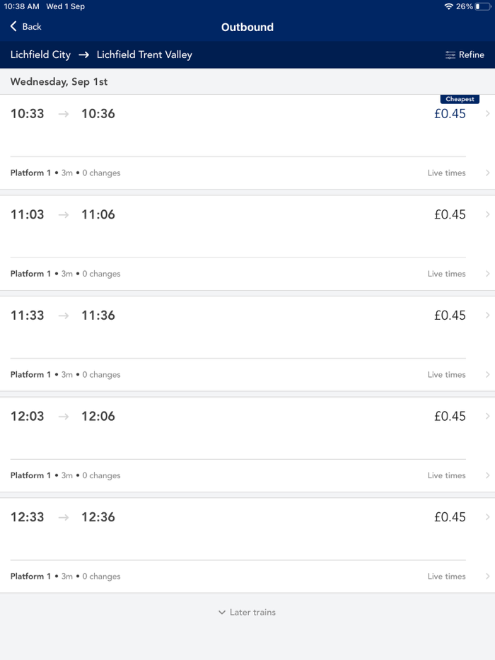
Task: Open the chevron next to the 12:03 fare
Action: click(487, 416)
